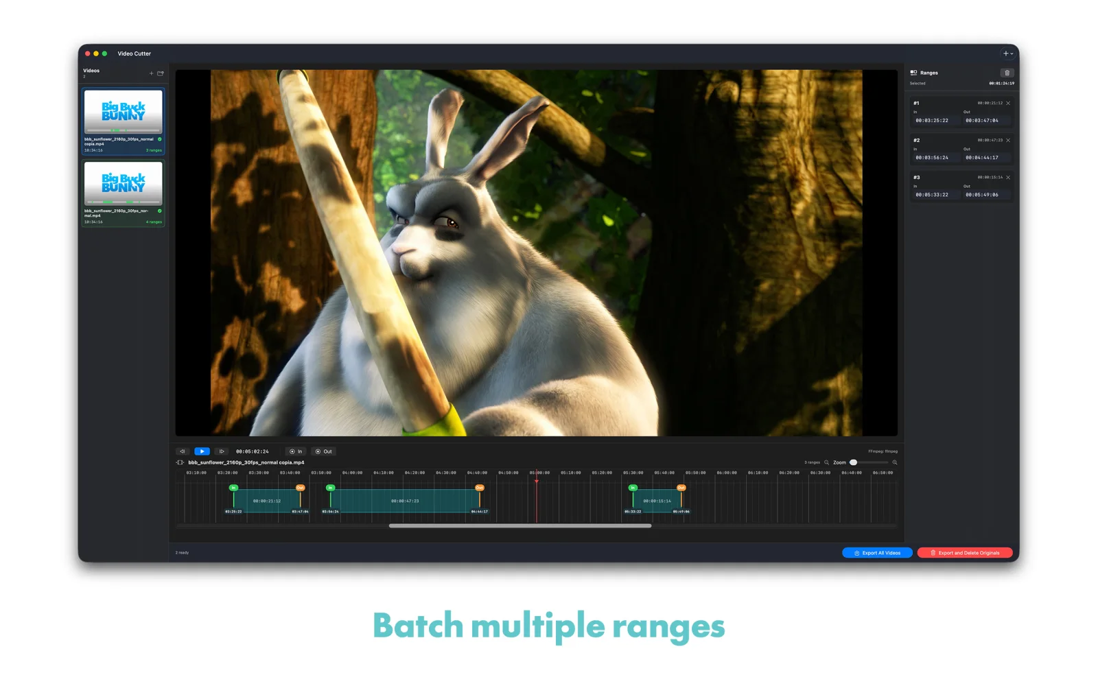Viewport: 1098px width, 686px height.
Task: Delete all ranges with the trash button
Action: click(1007, 73)
